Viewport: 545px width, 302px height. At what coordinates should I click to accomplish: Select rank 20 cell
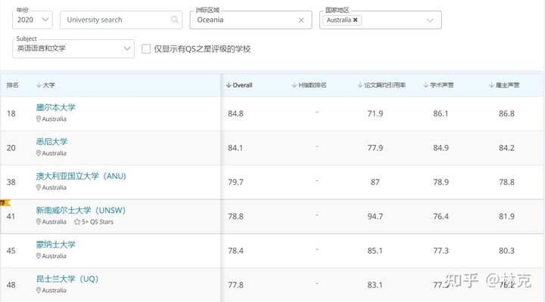(11, 148)
